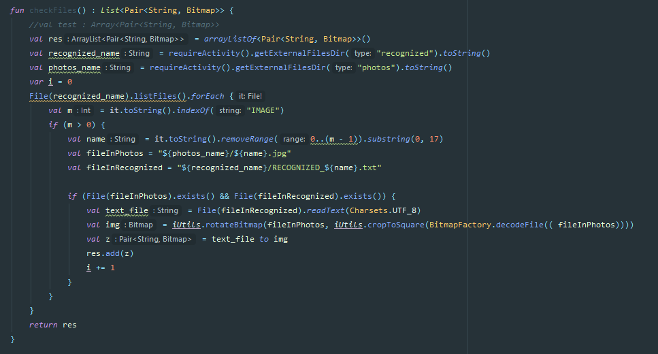The image size is (658, 354).
Task: Click the ': Int' type hint after m
Action: [x=84, y=110]
